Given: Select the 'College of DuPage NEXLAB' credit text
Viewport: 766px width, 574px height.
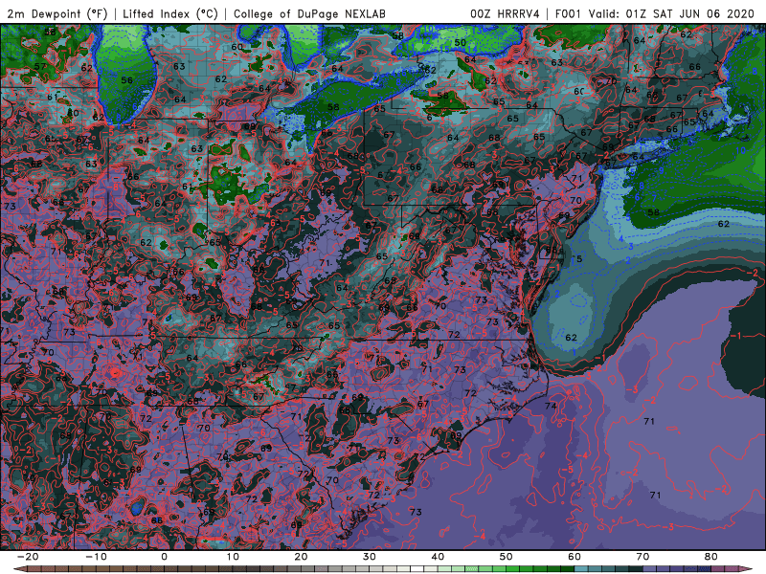Looking at the screenshot, I should 309,13.
